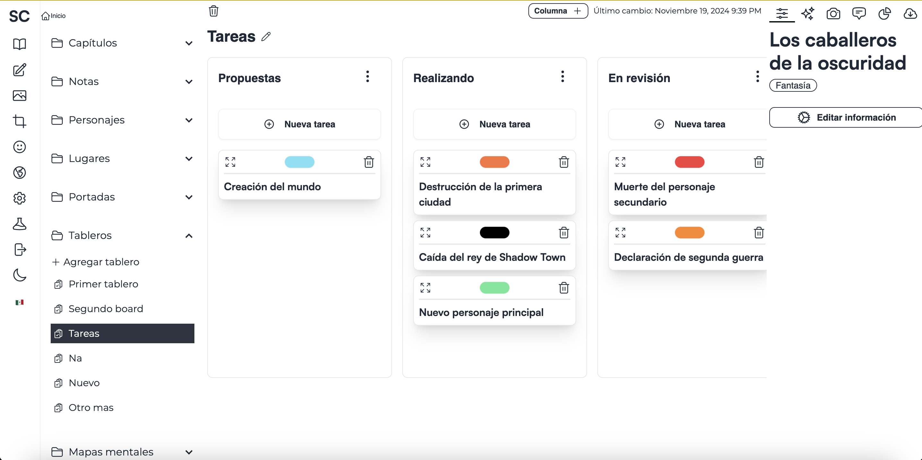Select the Tareas board in sidebar
This screenshot has height=460, width=922.
pyautogui.click(x=123, y=334)
